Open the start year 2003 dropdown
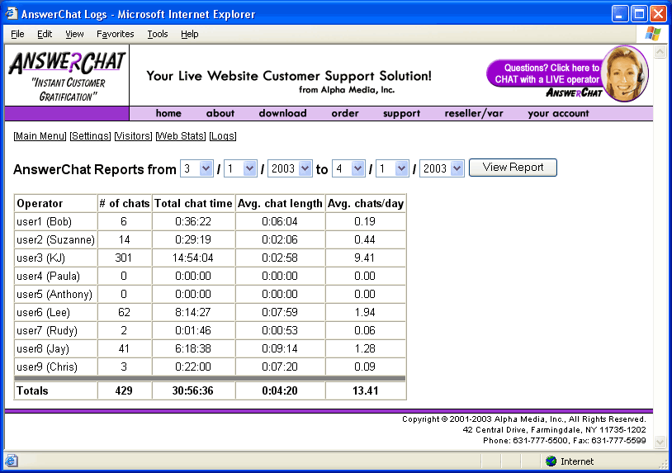672x473 pixels. (289, 168)
